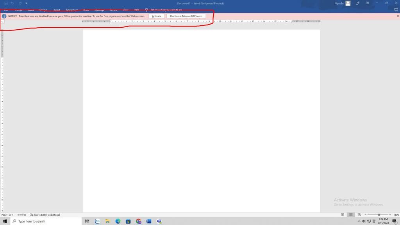Switch to the Home ribbon tab
Screen dimensions: 400x225
[18, 10]
